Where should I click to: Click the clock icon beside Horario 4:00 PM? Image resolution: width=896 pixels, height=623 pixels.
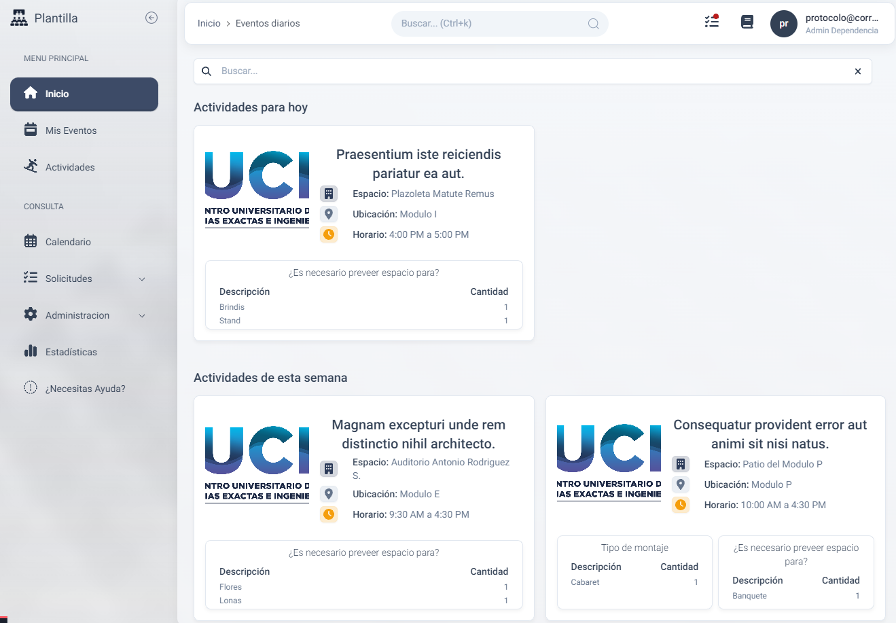[x=329, y=234]
